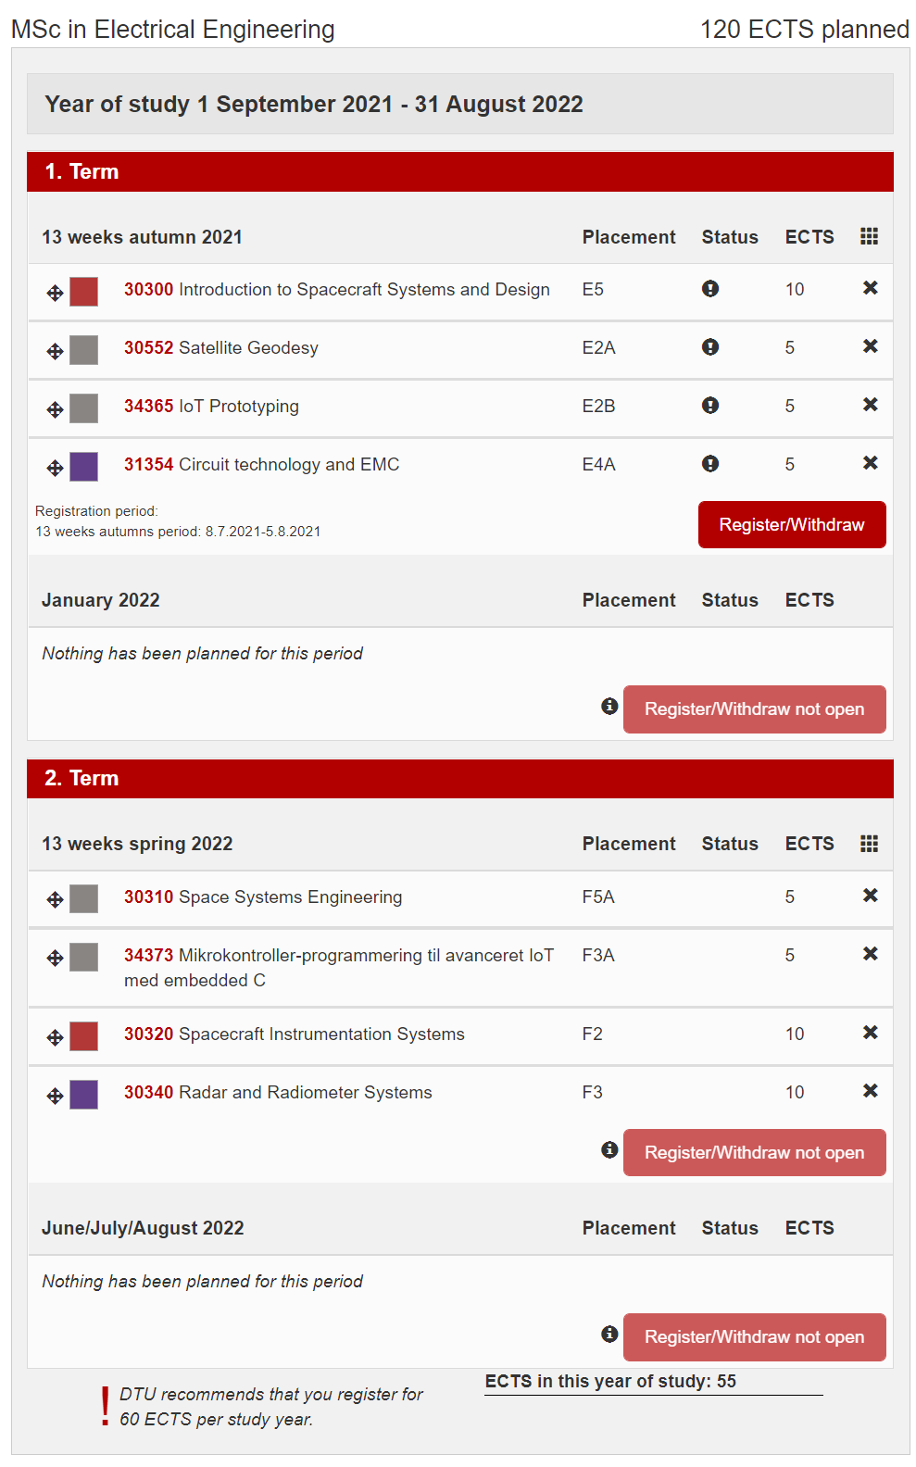This screenshot has height=1467, width=916.
Task: Open 30320 Spacecraft Instrumentation Systems link
Action: click(295, 1034)
